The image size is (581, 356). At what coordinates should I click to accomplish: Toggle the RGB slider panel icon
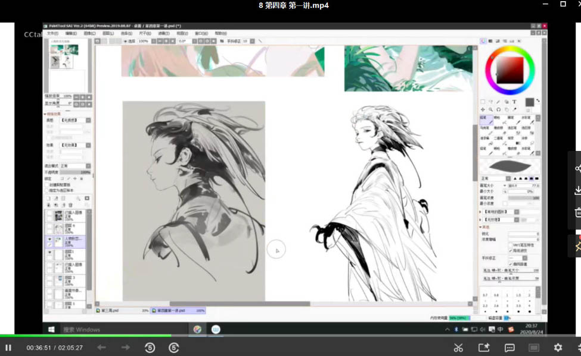(x=490, y=41)
